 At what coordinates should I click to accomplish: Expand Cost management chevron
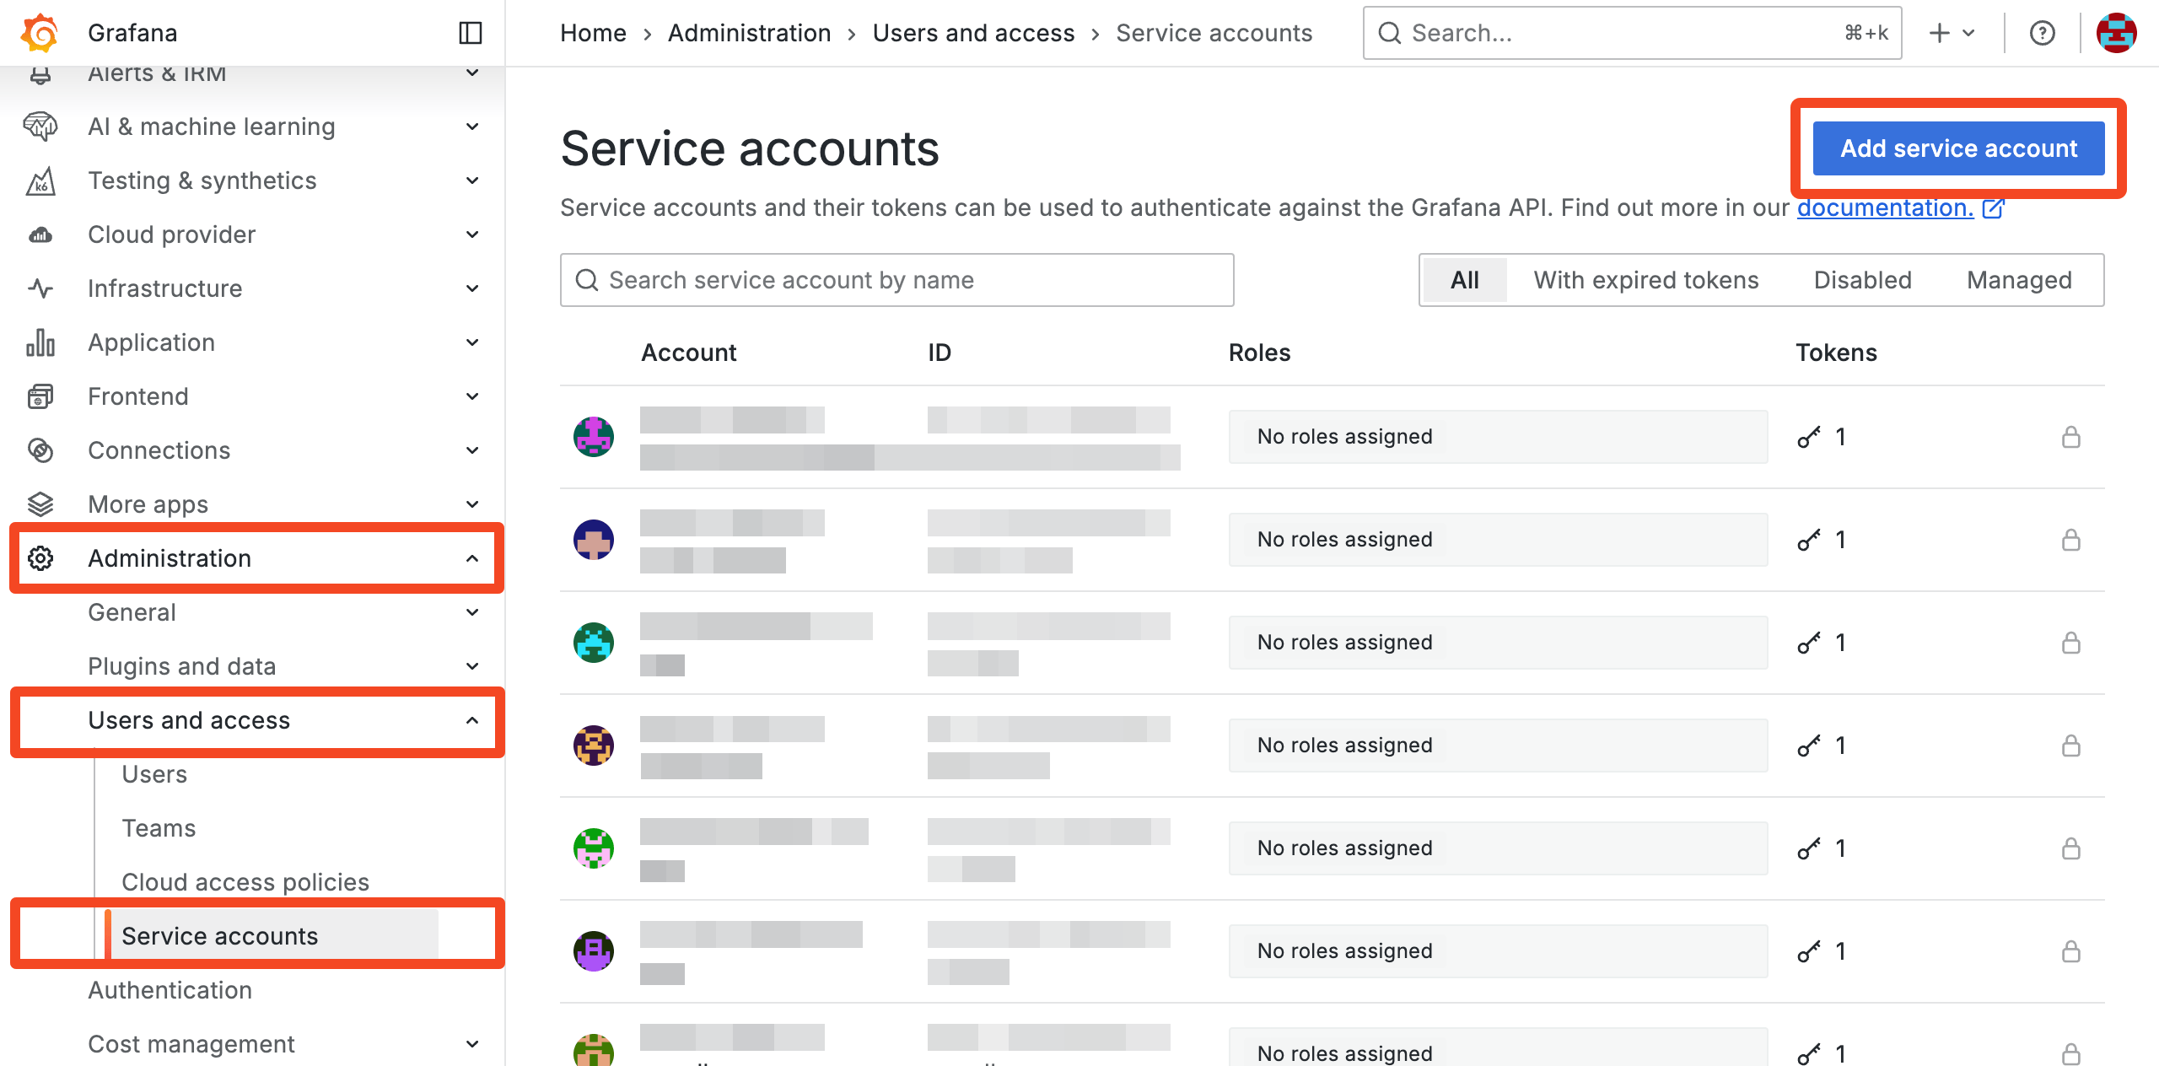[472, 1044]
